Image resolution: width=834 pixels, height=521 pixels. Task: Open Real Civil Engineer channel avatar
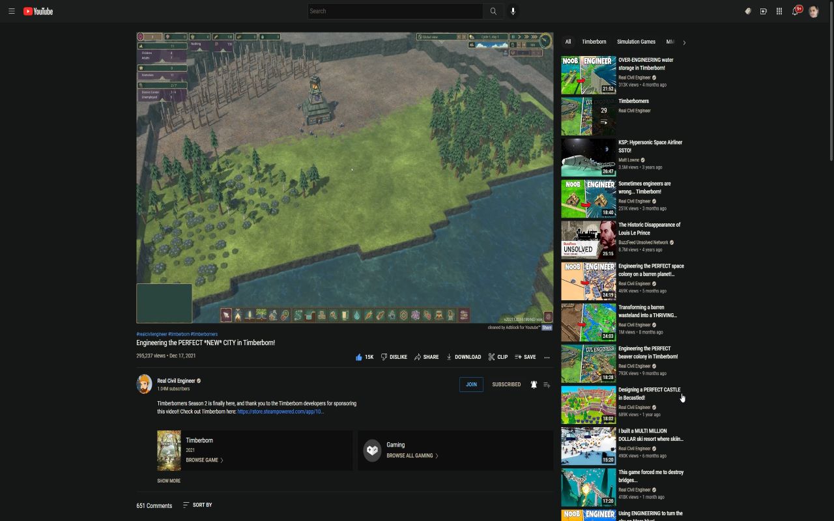(144, 384)
